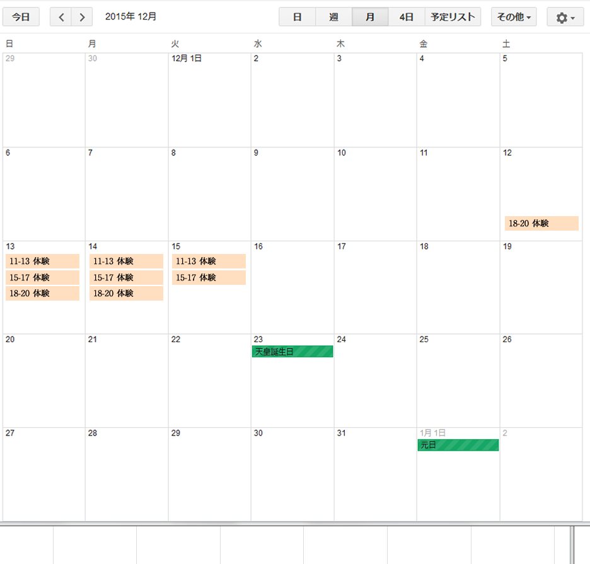Open 天皇誕生日 holiday on the 23rd
The image size is (590, 564).
(x=292, y=352)
